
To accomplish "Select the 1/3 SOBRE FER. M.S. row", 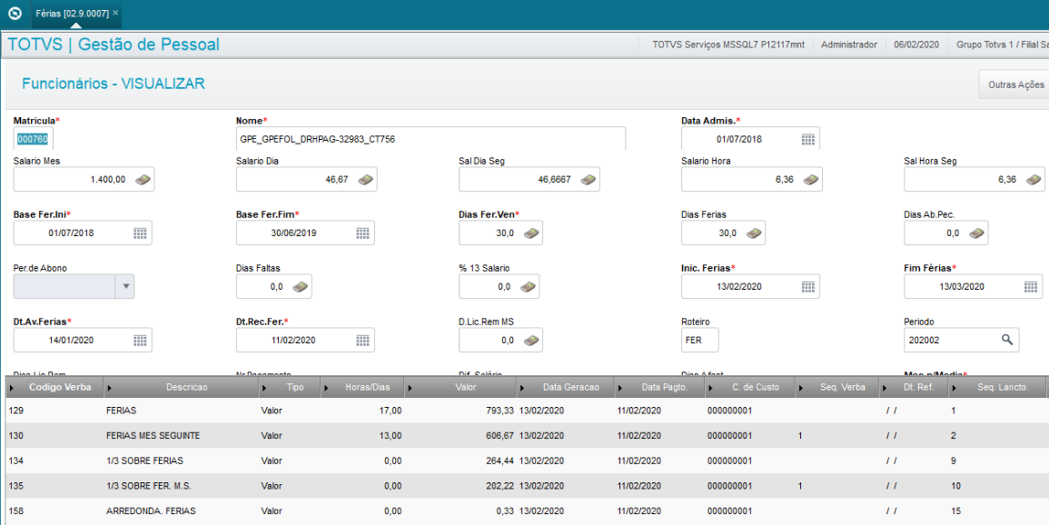I will point(525,486).
